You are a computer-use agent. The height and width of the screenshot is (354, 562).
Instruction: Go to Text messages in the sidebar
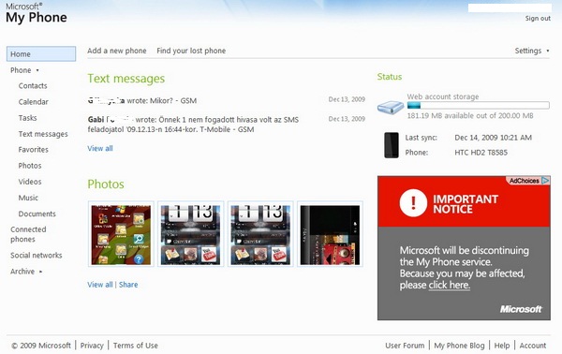coord(43,134)
